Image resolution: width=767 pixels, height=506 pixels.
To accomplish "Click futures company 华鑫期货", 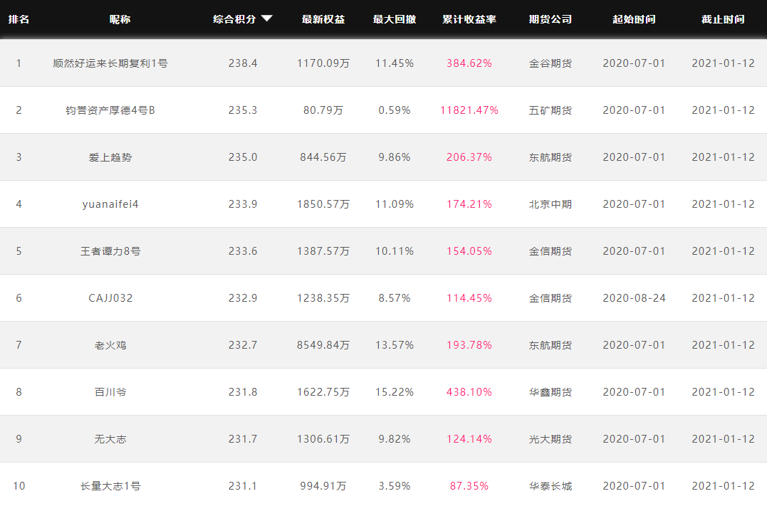I will click(x=551, y=391).
